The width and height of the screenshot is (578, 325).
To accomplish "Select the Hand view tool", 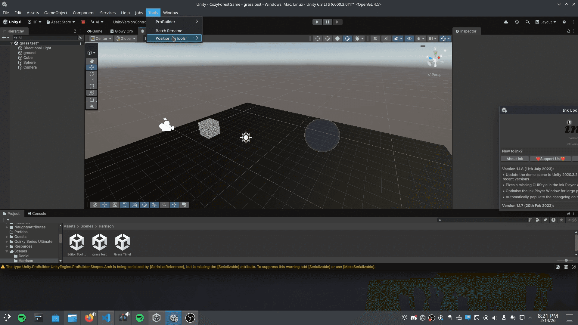I will tap(92, 61).
